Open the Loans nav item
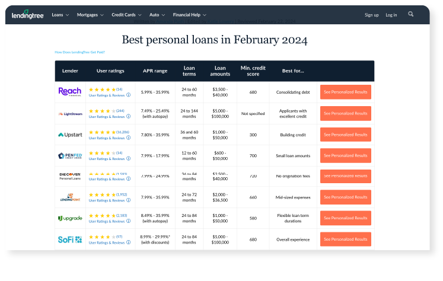443x281 pixels. pos(58,15)
